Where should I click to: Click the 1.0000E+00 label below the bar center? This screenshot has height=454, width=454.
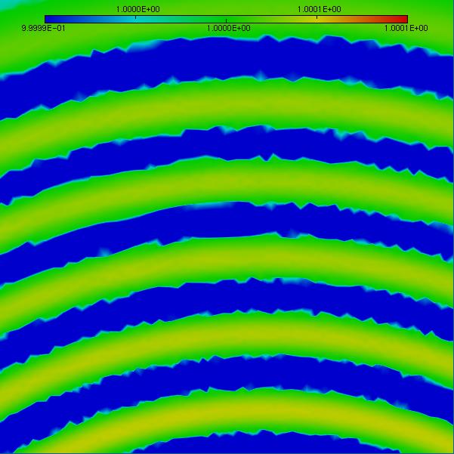click(227, 28)
